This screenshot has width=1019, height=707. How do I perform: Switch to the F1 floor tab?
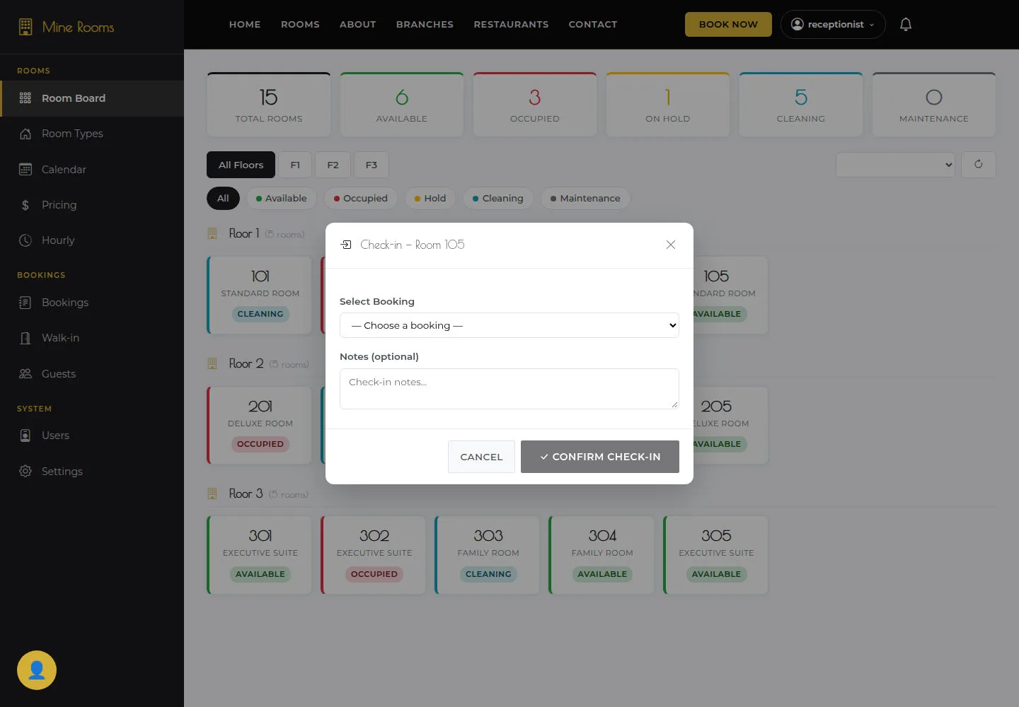pos(295,165)
